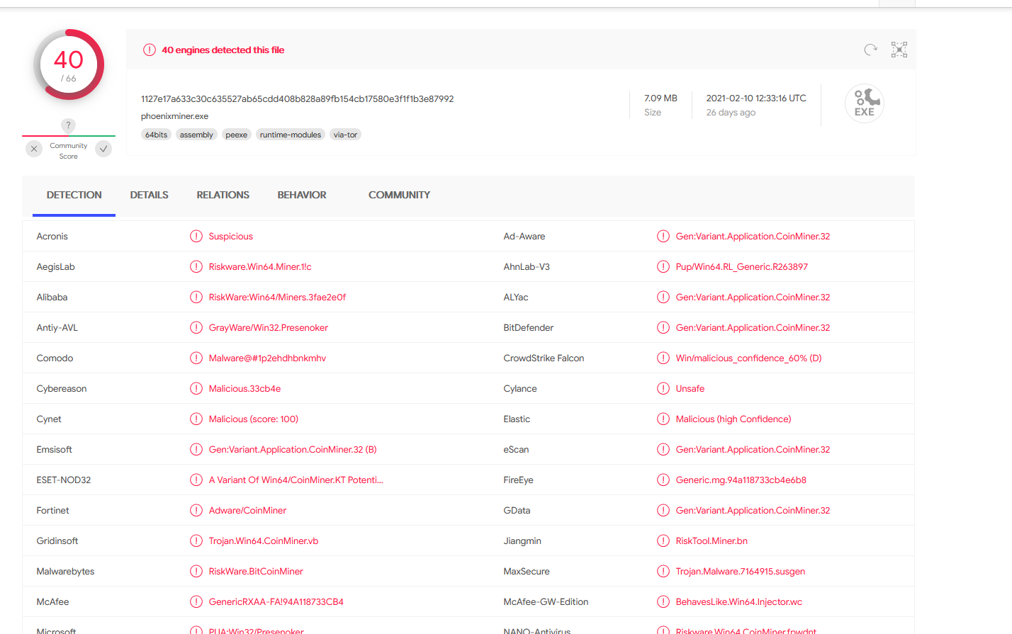The width and height of the screenshot is (1012, 634).
Task: Vote negative with the X community button
Action: pyautogui.click(x=34, y=149)
